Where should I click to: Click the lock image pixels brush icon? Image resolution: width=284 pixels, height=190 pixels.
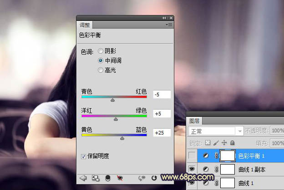coord(216,143)
